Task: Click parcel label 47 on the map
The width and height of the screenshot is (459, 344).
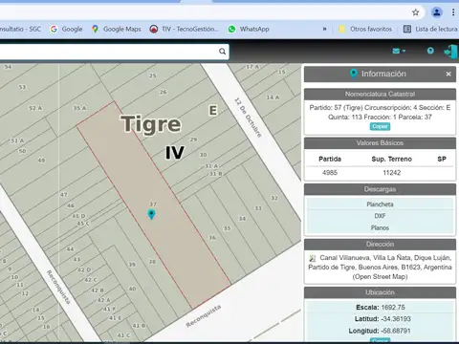Action: (x=64, y=195)
